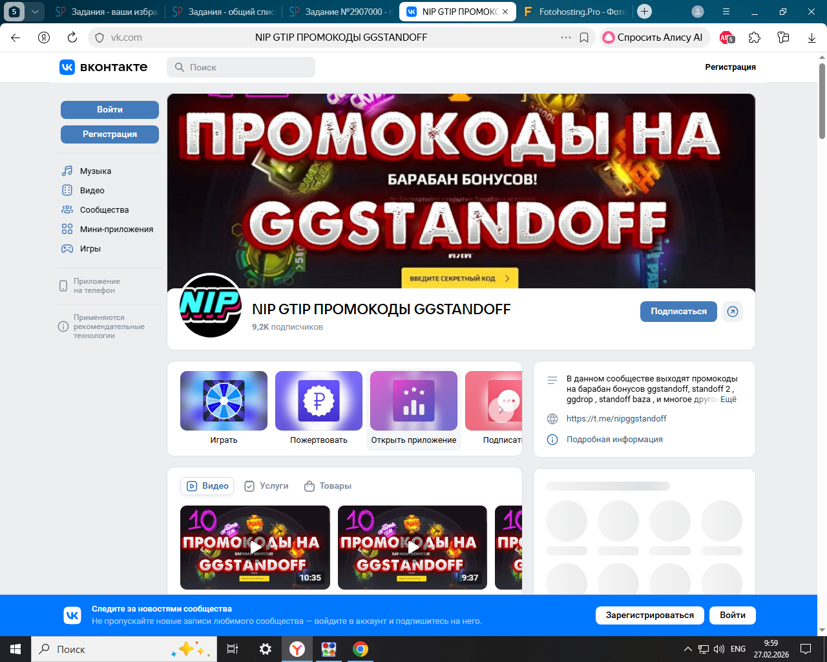This screenshot has height=662, width=827.
Task: Switch to the Услуги tab
Action: tap(267, 486)
